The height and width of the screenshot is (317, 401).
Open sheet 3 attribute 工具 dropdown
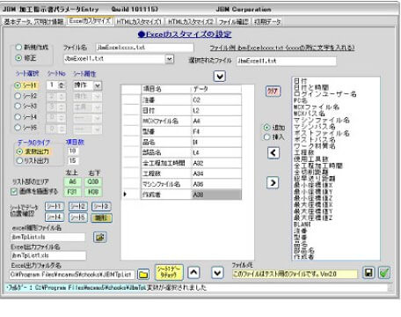(98, 107)
